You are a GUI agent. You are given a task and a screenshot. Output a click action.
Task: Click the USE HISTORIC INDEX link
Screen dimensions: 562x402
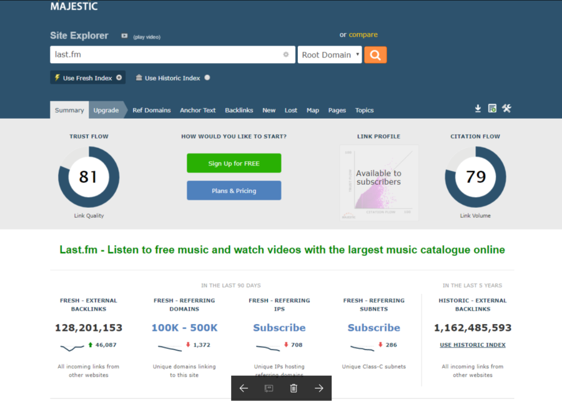tap(473, 345)
